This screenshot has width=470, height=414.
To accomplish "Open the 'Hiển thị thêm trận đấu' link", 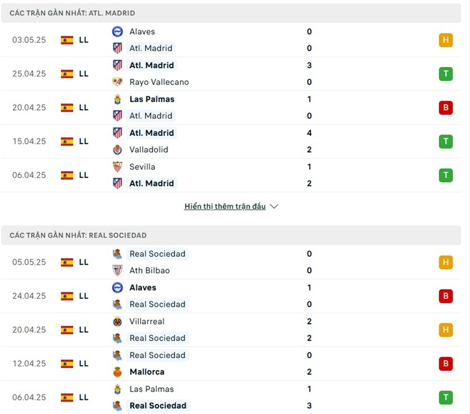I will tap(225, 206).
